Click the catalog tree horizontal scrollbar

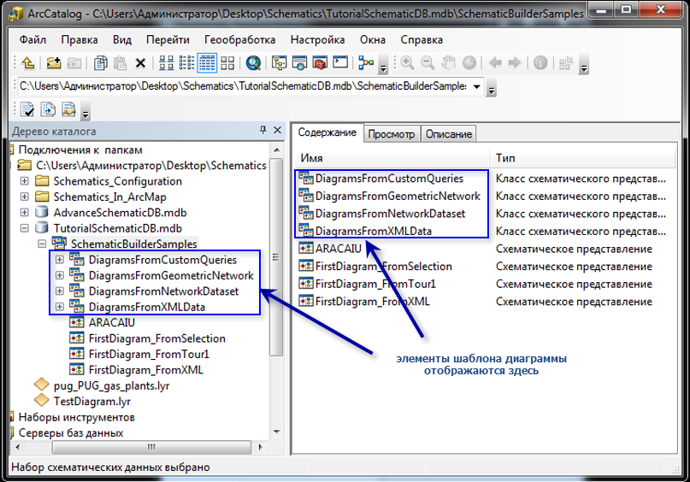(x=137, y=449)
